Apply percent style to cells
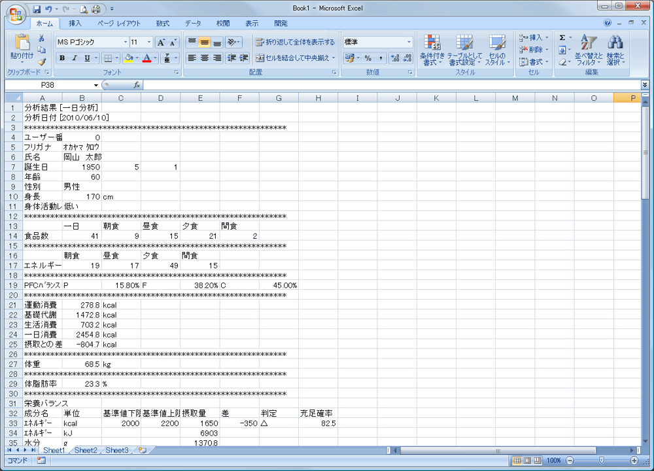The height and width of the screenshot is (471, 654). [x=368, y=58]
